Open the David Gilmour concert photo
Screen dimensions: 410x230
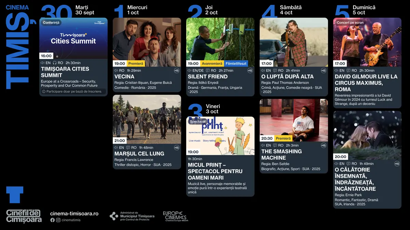click(367, 43)
